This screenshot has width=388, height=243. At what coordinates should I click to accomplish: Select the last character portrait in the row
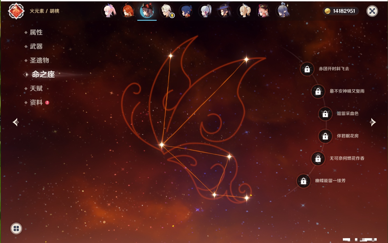[283, 11]
